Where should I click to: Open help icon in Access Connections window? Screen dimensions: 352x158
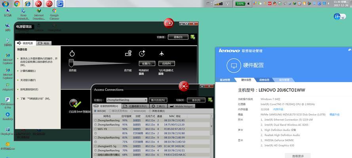tap(210, 100)
